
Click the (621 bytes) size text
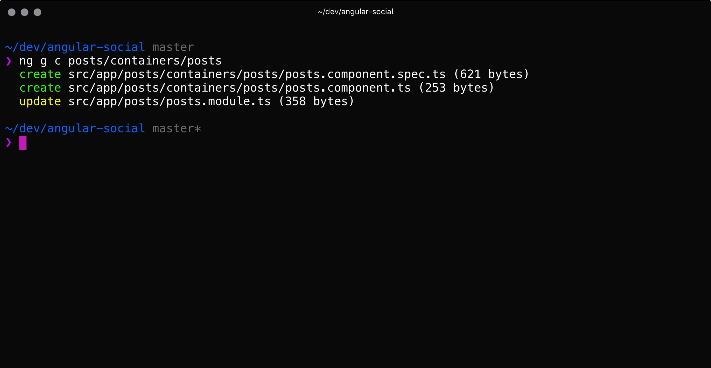coord(491,75)
